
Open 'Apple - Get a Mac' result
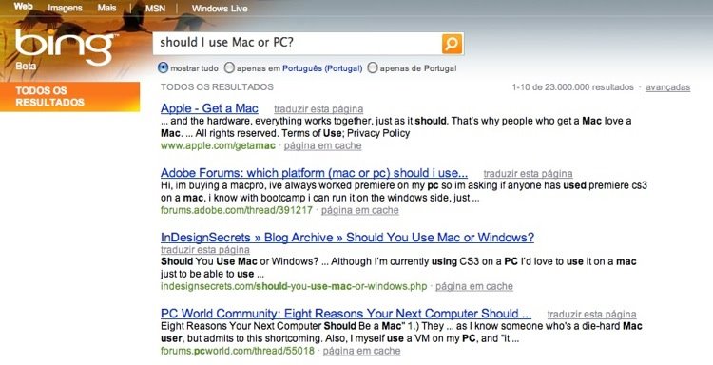pos(209,108)
